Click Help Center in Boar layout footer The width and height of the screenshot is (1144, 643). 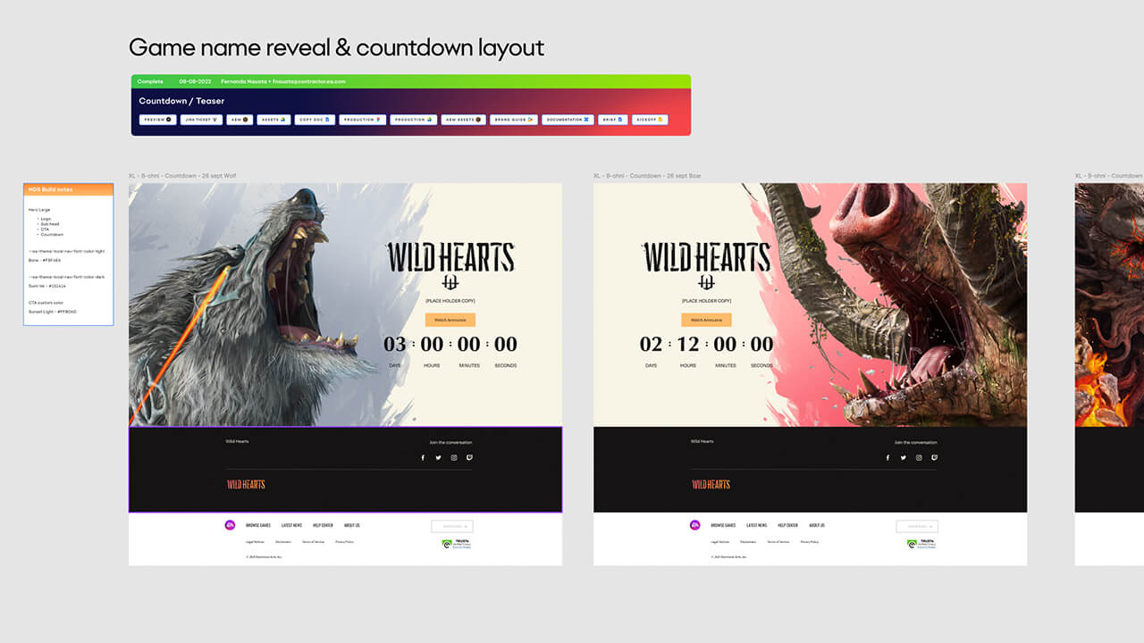click(787, 525)
